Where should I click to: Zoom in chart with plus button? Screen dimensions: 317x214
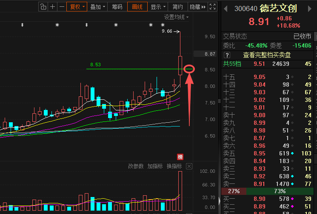tap(53, 7)
